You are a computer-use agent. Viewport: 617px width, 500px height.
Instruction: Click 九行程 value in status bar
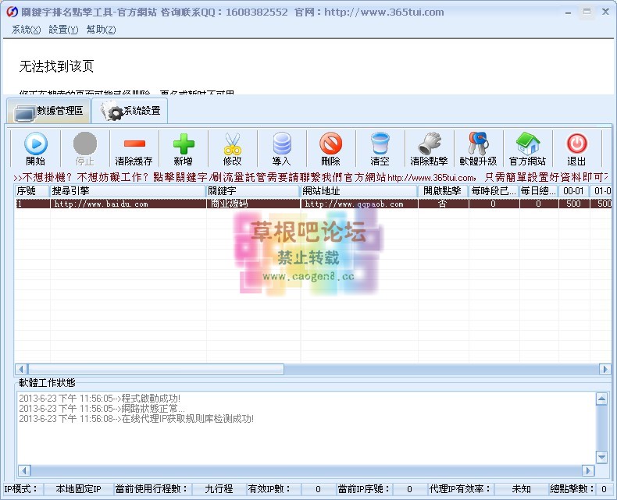[x=219, y=489]
